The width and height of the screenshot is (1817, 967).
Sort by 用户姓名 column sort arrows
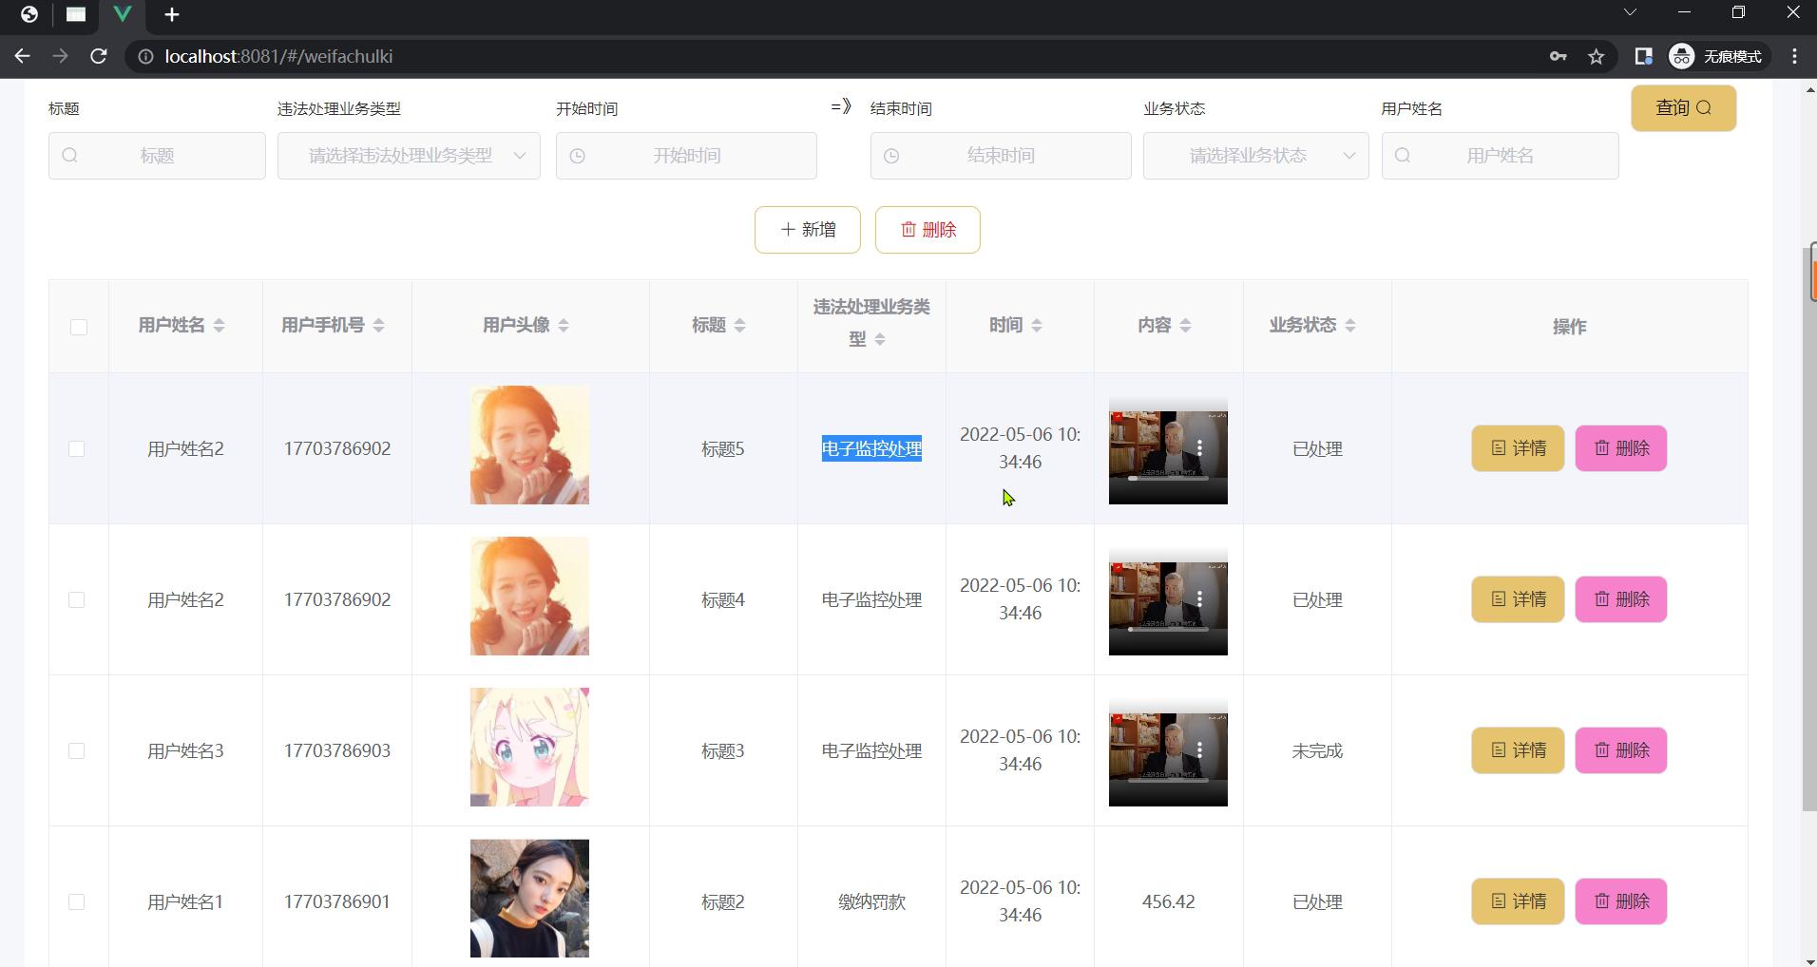220,326
